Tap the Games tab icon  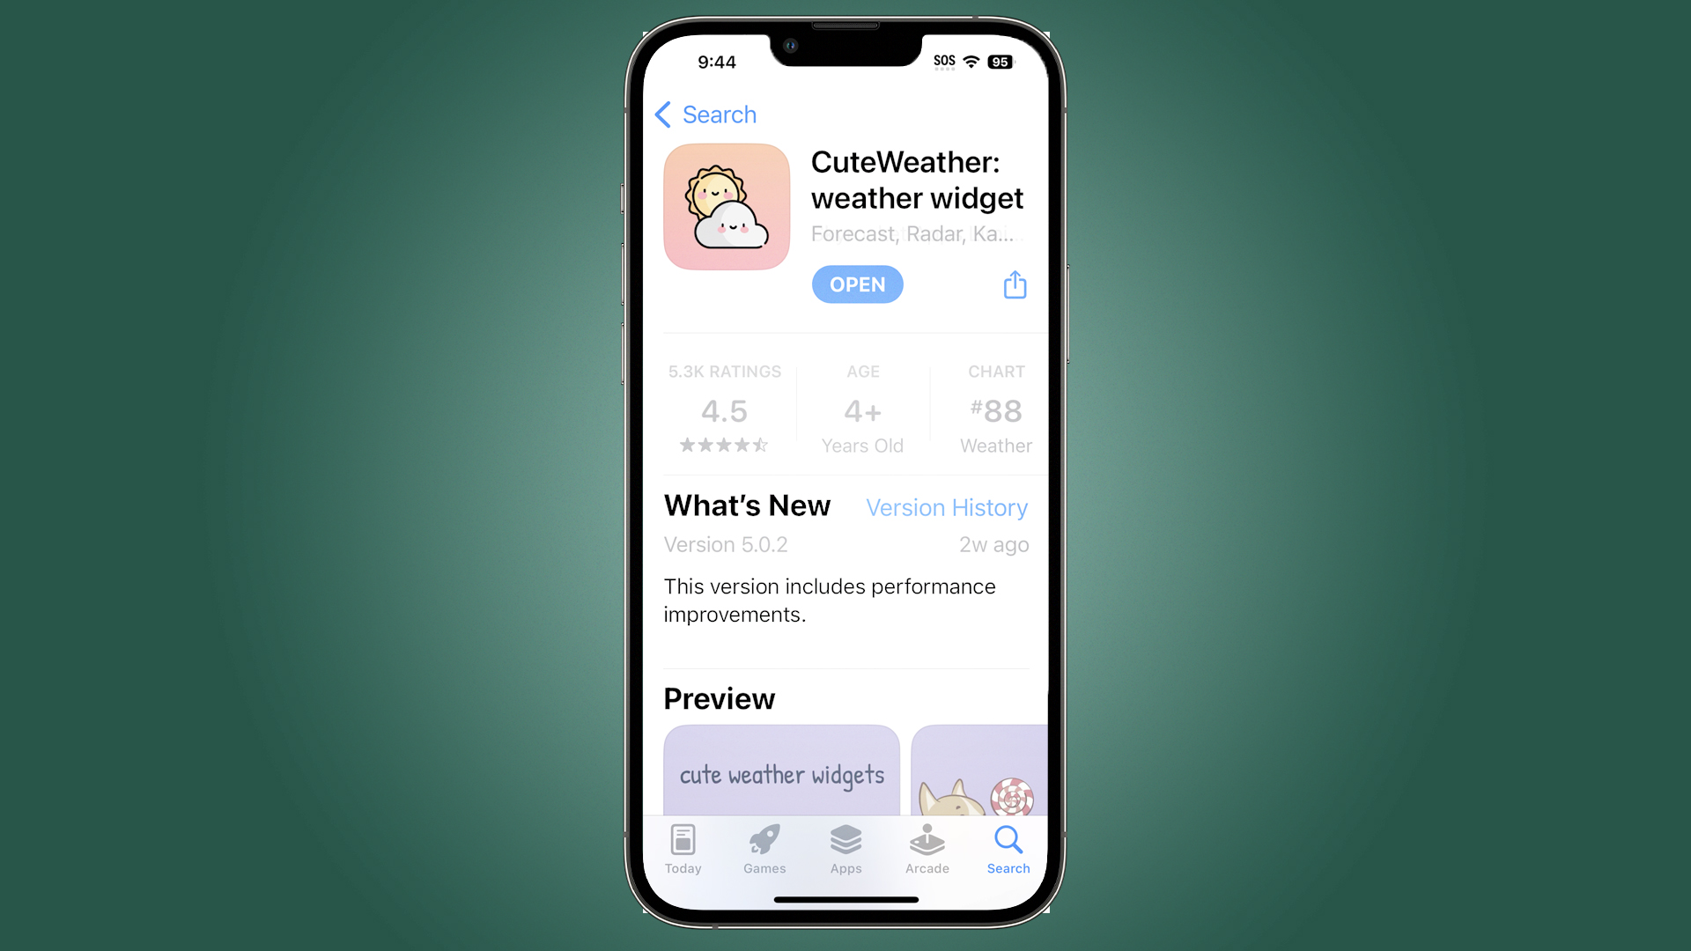(764, 848)
